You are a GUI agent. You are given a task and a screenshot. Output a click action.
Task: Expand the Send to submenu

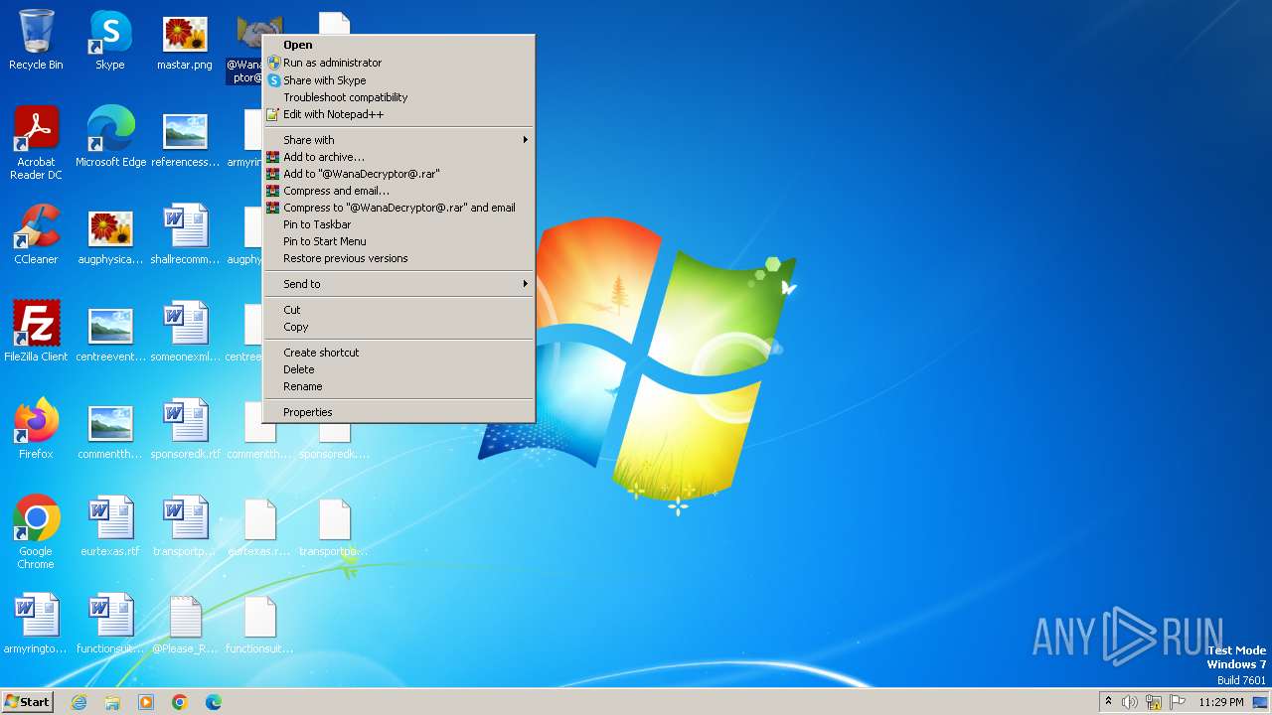[398, 284]
